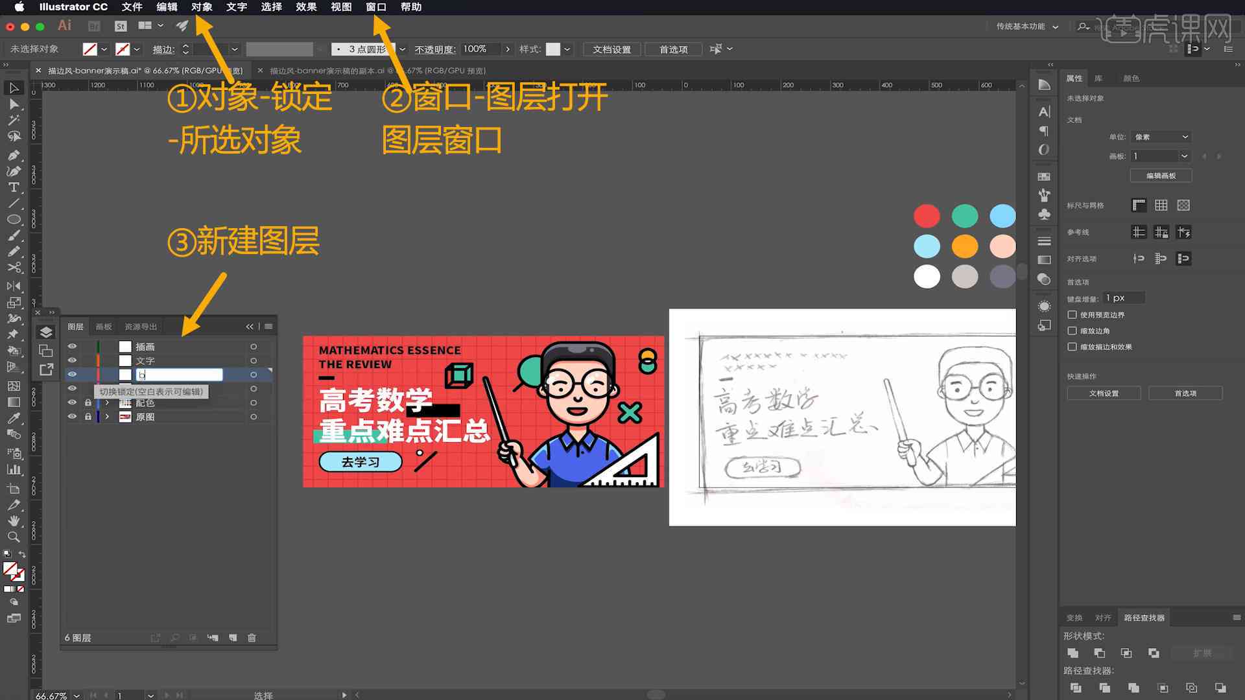The image size is (1245, 700).
Task: Click the Gradient tool icon
Action: [x=12, y=402]
